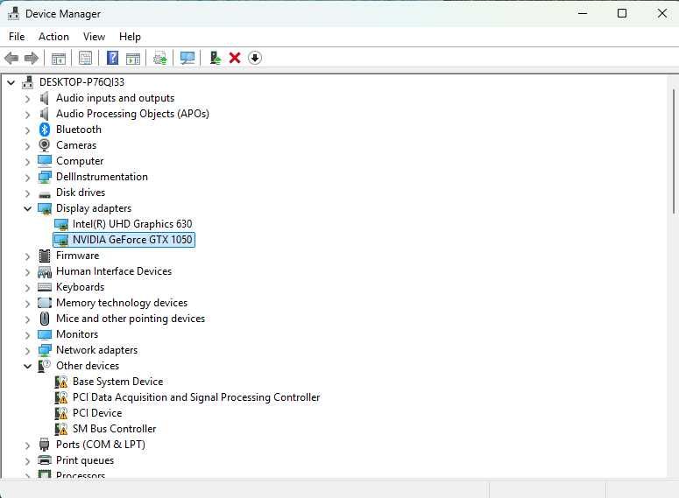The image size is (679, 498).
Task: Toggle the action pane toolbar icon
Action: click(x=133, y=58)
